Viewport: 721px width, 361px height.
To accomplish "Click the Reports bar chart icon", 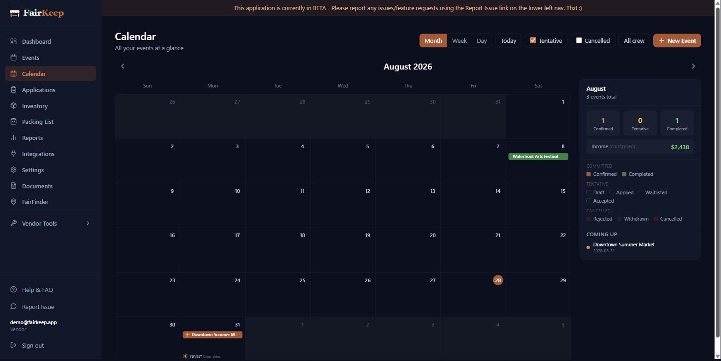I will tap(13, 138).
